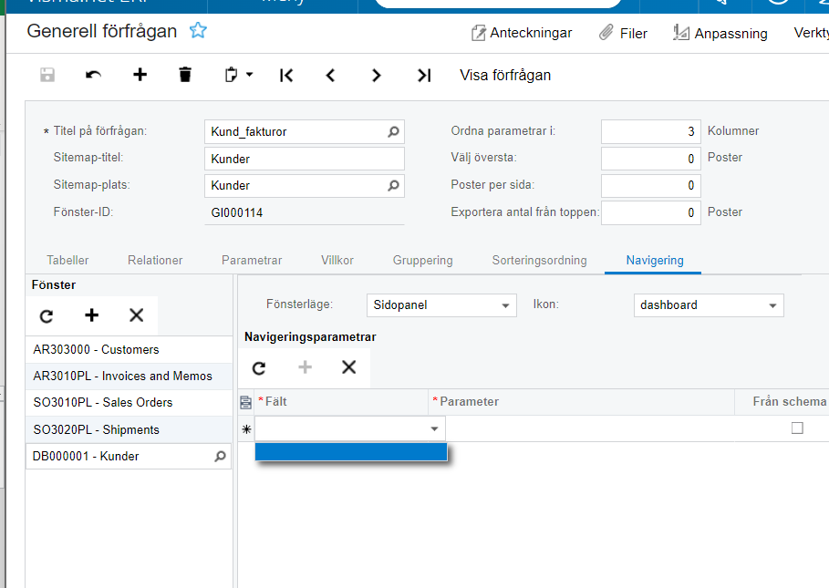Viewport: 829px width, 588px height.
Task: Click the Sitemap-titel input field
Action: click(305, 159)
